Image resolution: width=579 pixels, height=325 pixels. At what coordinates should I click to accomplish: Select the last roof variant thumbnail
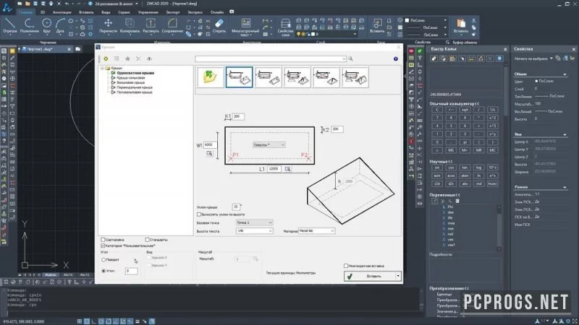(x=355, y=77)
